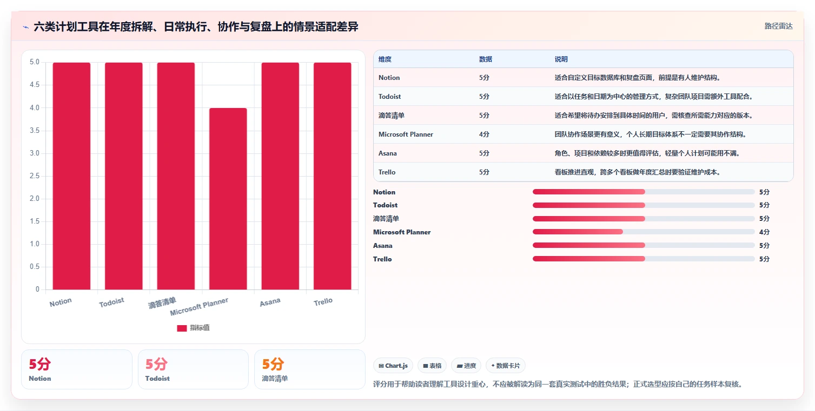This screenshot has width=815, height=411.
Task: Click the Todoist progress bar
Action: [644, 205]
